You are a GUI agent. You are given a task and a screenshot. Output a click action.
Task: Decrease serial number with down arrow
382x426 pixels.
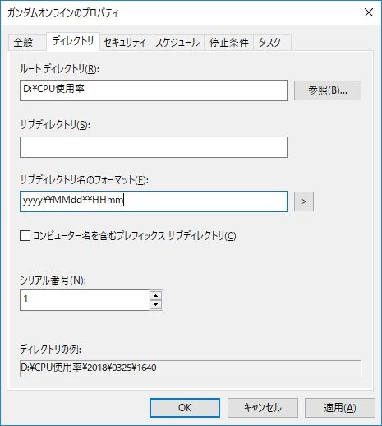click(x=156, y=305)
